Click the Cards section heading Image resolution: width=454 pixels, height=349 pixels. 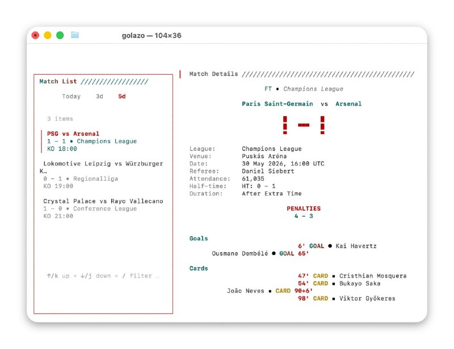pos(199,269)
